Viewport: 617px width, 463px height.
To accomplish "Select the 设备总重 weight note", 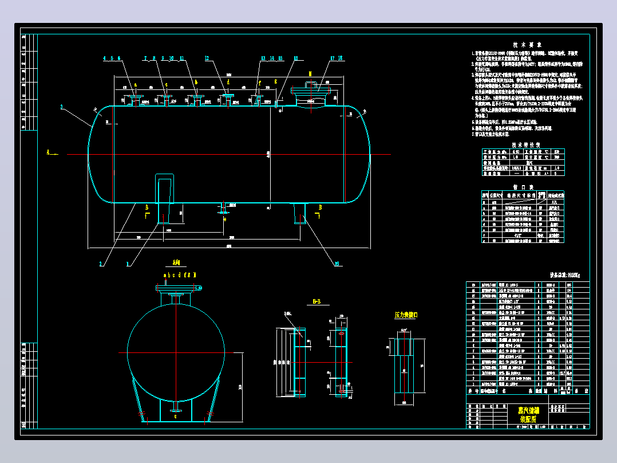I will tap(565, 275).
